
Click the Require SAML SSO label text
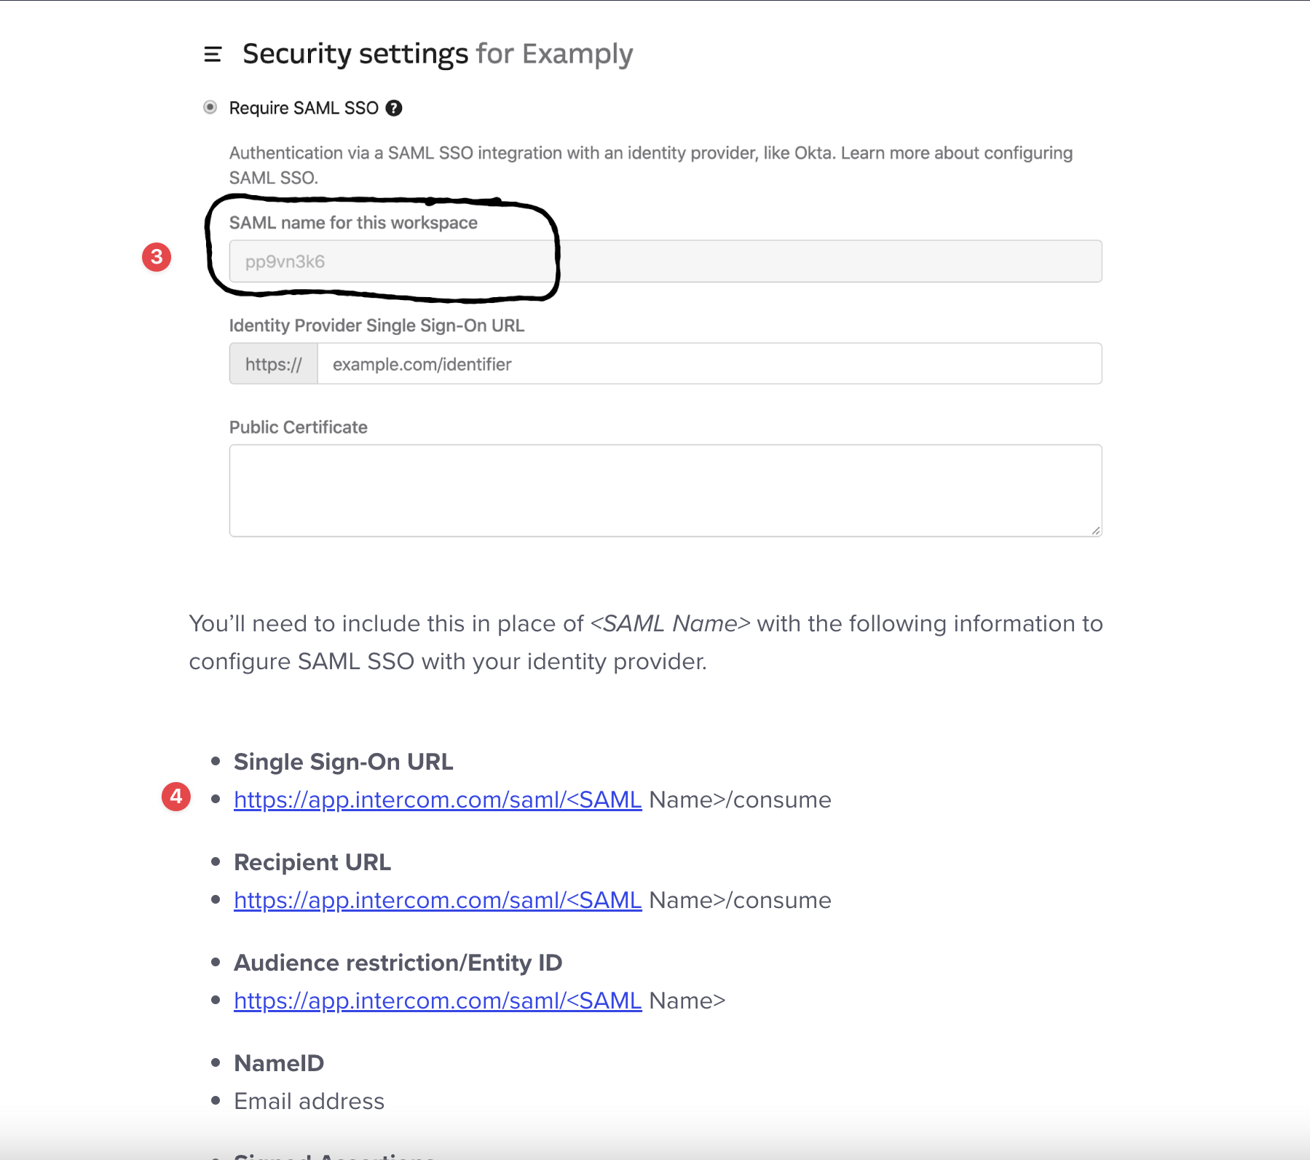click(304, 108)
